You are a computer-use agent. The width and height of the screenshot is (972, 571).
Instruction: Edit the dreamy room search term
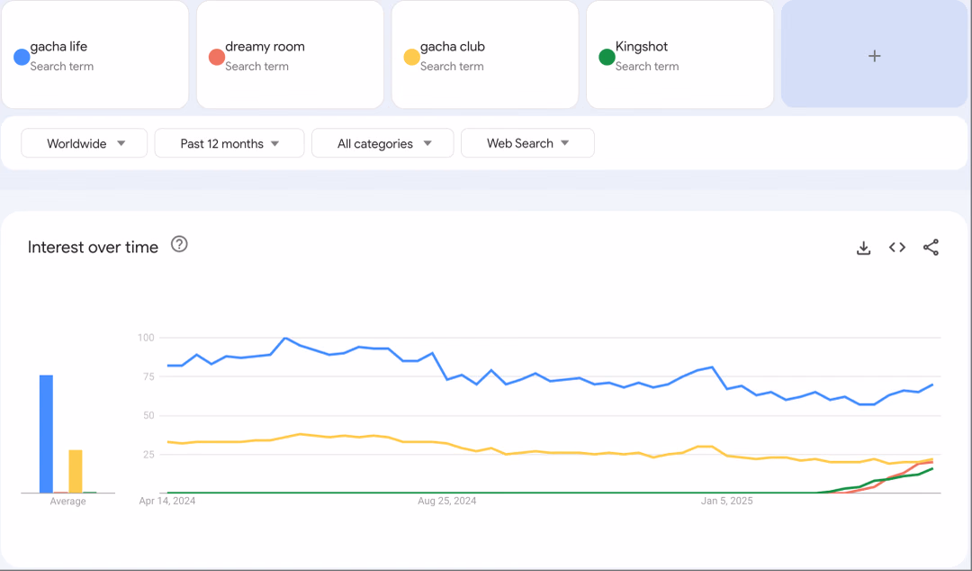click(x=265, y=47)
